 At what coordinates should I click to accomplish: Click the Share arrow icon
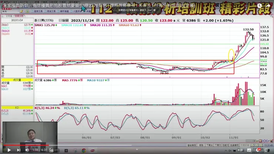point(268,6)
